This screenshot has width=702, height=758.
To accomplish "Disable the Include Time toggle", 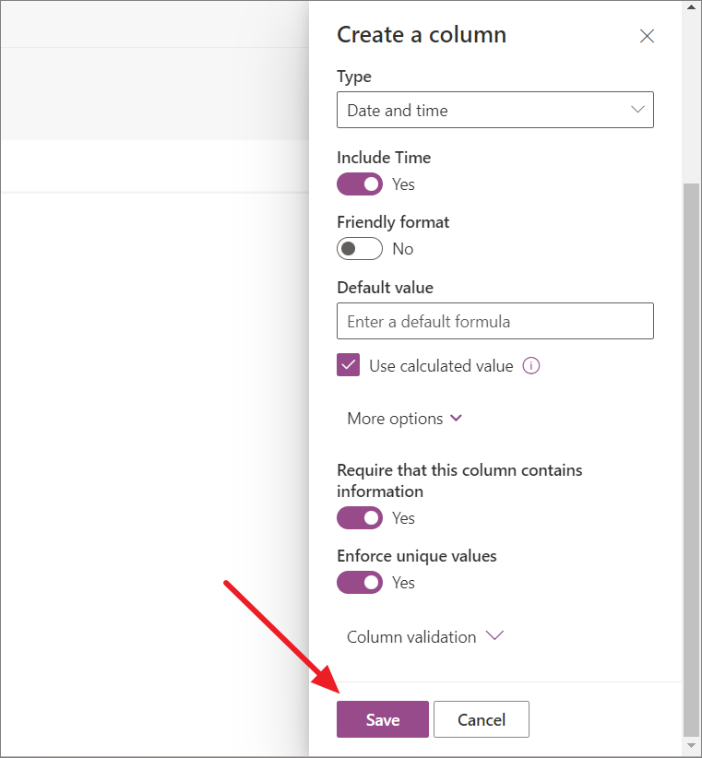I will 360,184.
